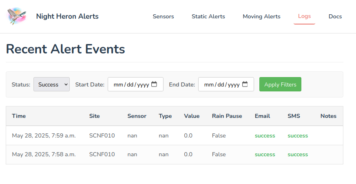Click the Site column header
This screenshot has width=356, height=184.
click(95, 116)
